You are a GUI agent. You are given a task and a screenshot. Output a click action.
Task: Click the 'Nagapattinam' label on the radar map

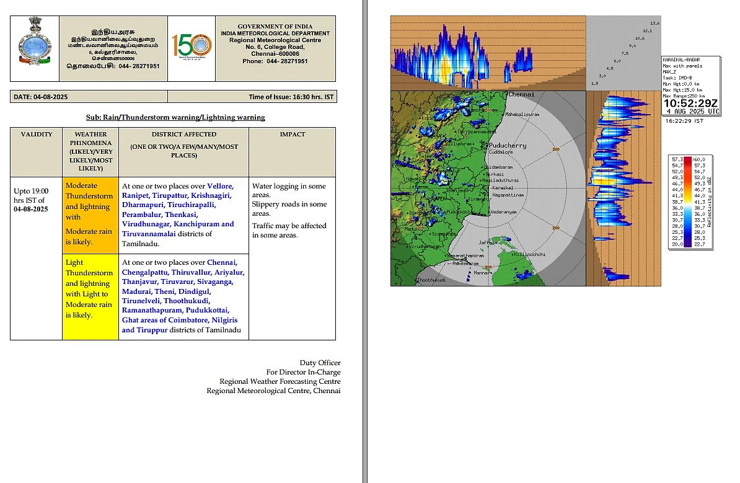click(x=508, y=195)
